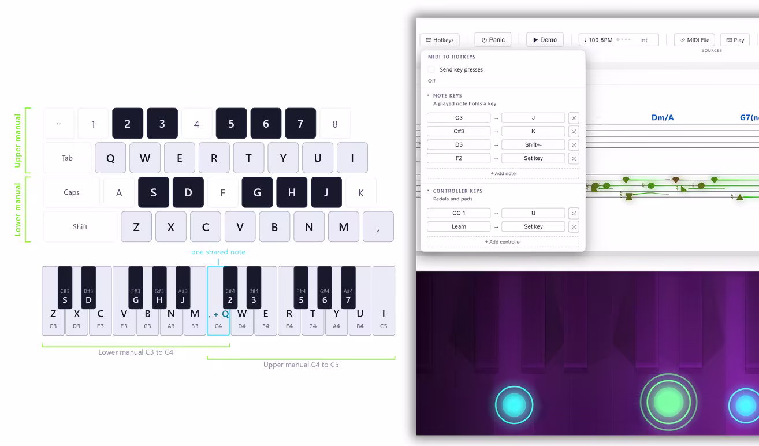Remove the C3 to J note mapping

click(574, 118)
